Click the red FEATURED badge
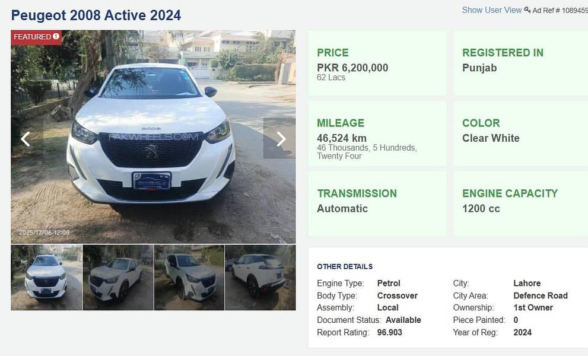 tap(34, 37)
